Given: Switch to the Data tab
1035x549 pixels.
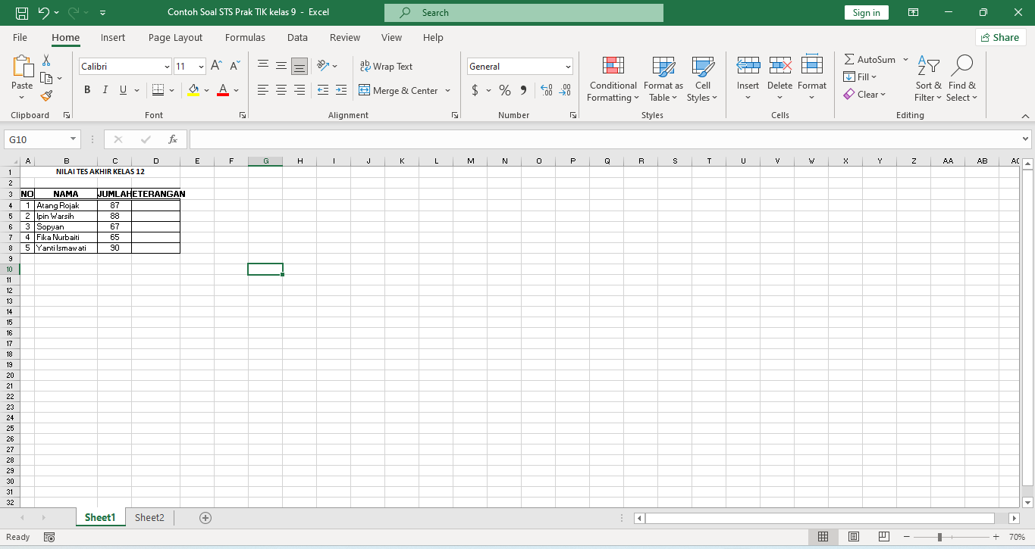Looking at the screenshot, I should (x=297, y=37).
